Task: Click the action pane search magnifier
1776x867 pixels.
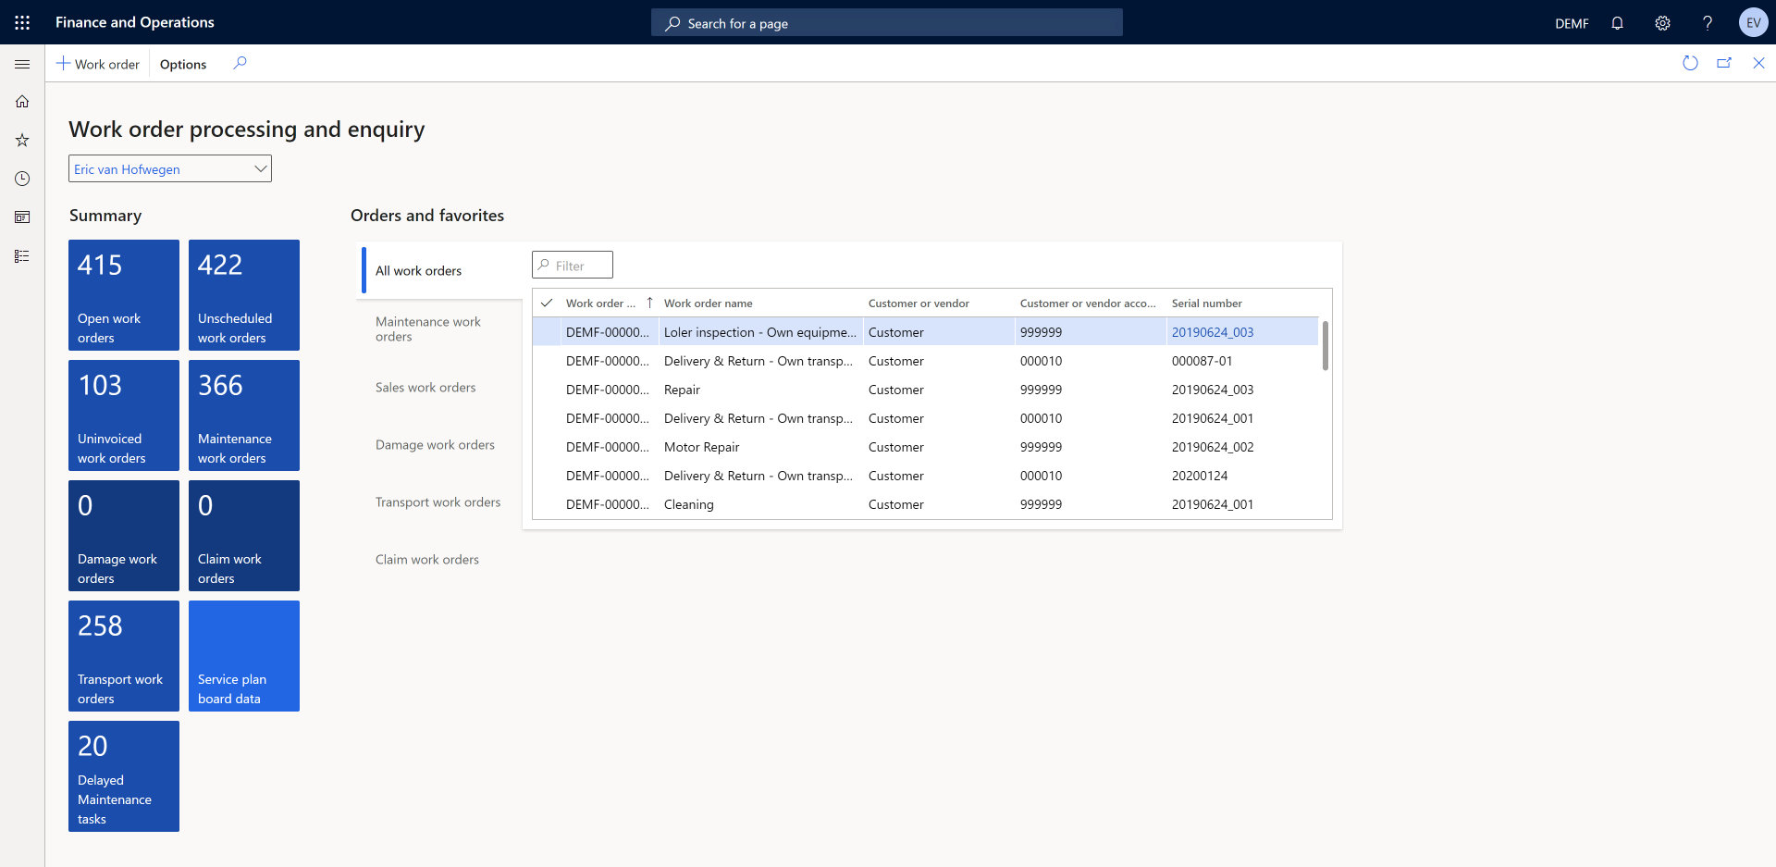Action: click(x=240, y=63)
